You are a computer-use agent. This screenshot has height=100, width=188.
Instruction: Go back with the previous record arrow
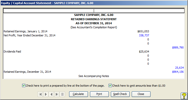coord(51,94)
